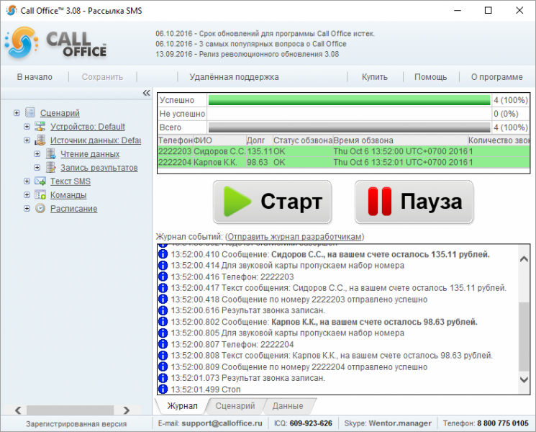
Task: Click news item Срок обновлений истек
Action: (265, 34)
